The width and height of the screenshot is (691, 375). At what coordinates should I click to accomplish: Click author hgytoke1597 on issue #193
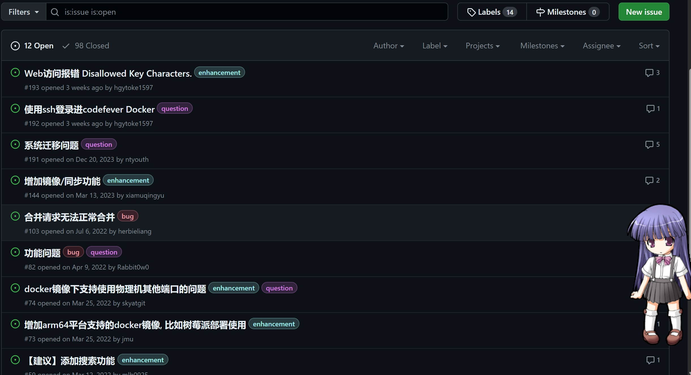134,88
